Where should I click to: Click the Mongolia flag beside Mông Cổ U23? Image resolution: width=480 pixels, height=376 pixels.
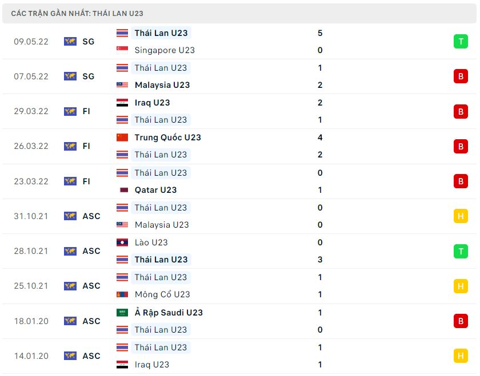coord(122,294)
